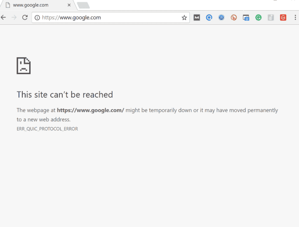Click the greyed-out forward arrow
Viewport: 299px width, 227px height.
click(x=14, y=17)
